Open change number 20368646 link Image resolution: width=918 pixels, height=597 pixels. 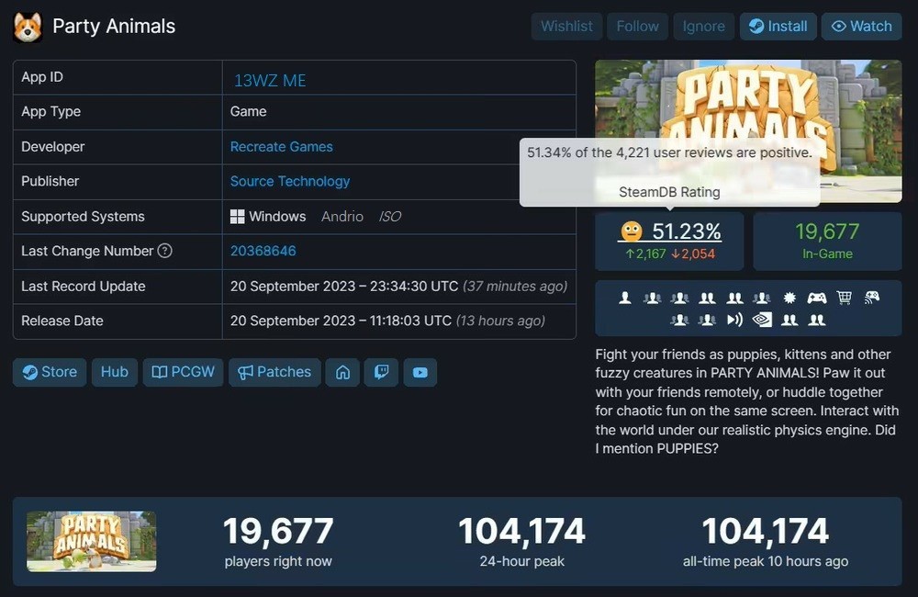coord(263,251)
